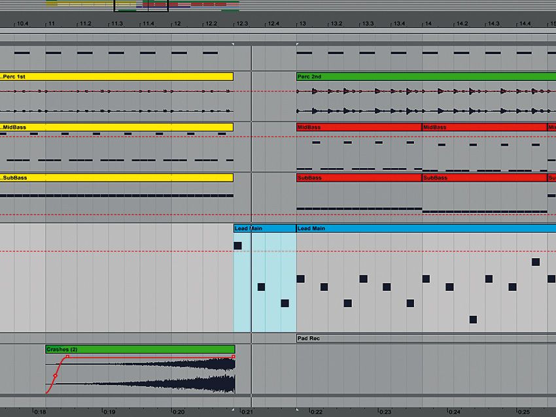556x417 pixels.
Task: Click the fade-in breakpoint on the Crashes automation curve
Action: click(x=67, y=357)
